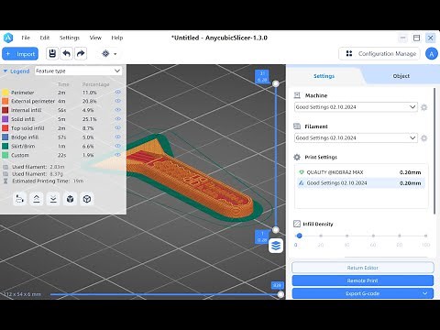Toggle Bridge infill visibility eye
Screen dimensions: 440x330
pyautogui.click(x=118, y=137)
